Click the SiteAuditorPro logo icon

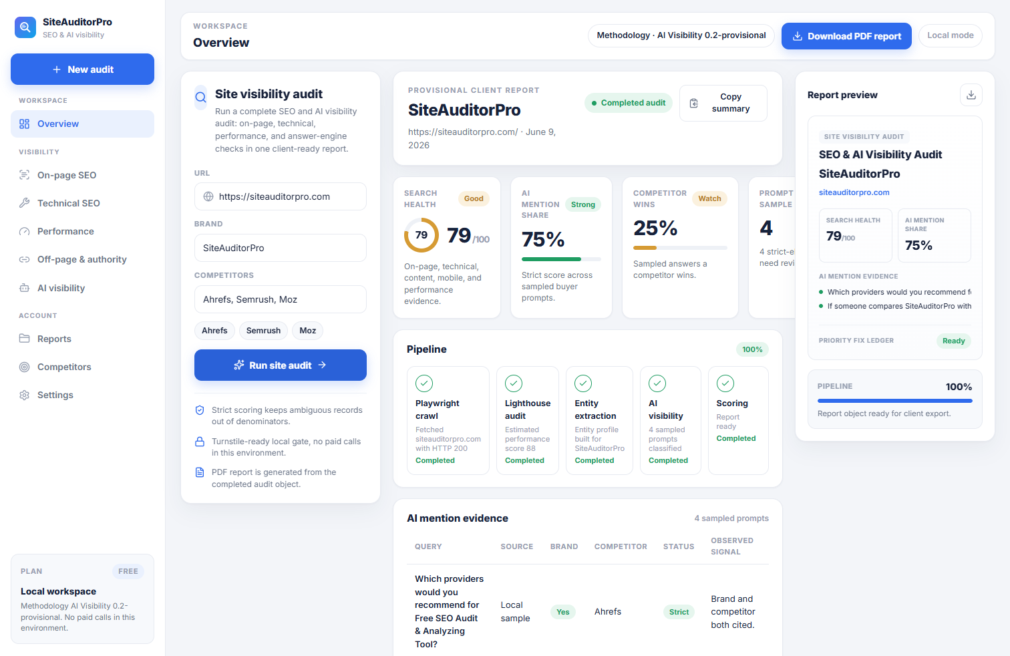tap(25, 27)
